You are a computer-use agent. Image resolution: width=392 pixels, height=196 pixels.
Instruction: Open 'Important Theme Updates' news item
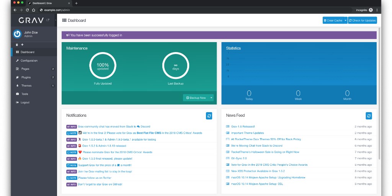click(247, 133)
